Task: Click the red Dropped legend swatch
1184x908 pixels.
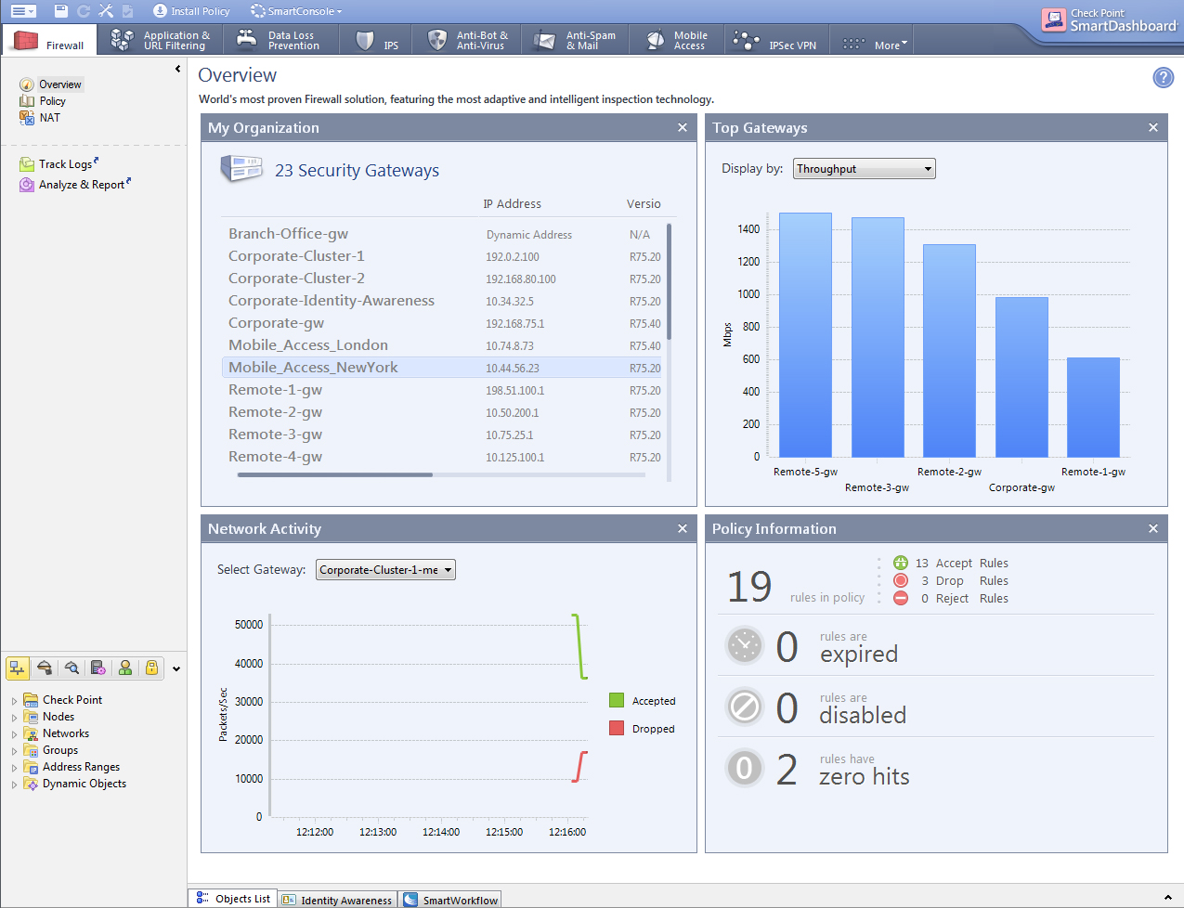Action: (617, 729)
